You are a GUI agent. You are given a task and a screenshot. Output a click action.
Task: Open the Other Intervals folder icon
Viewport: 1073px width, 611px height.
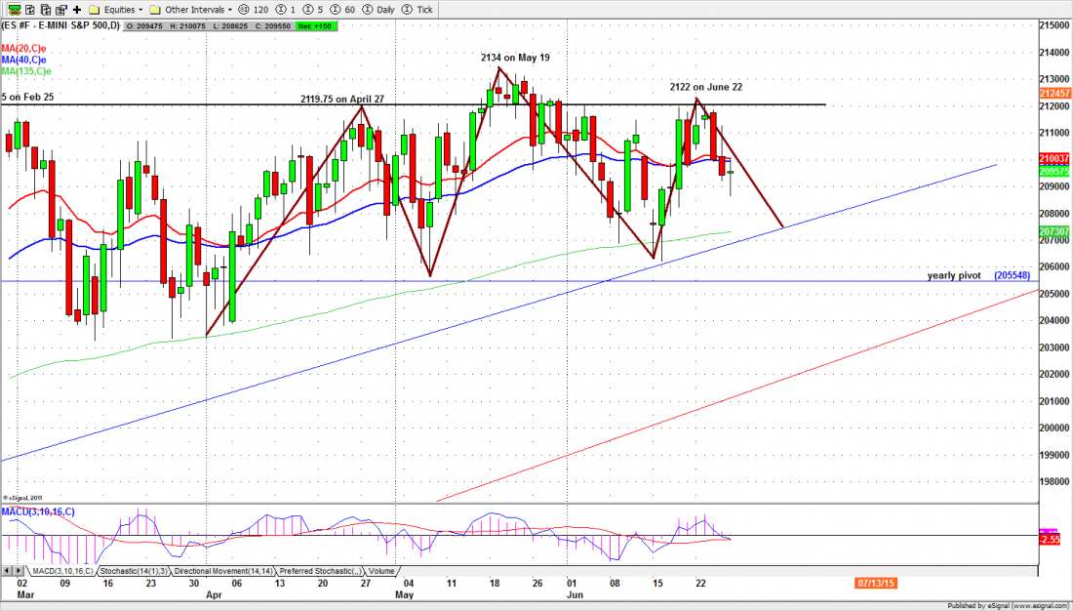click(154, 8)
